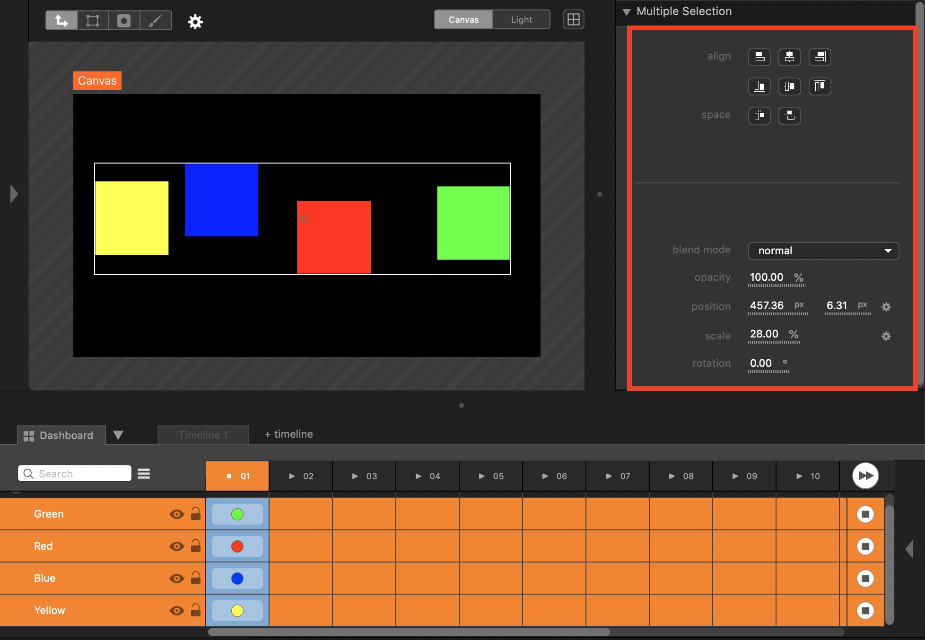Image resolution: width=925 pixels, height=640 pixels.
Task: Open the blend mode dropdown
Action: pos(823,251)
